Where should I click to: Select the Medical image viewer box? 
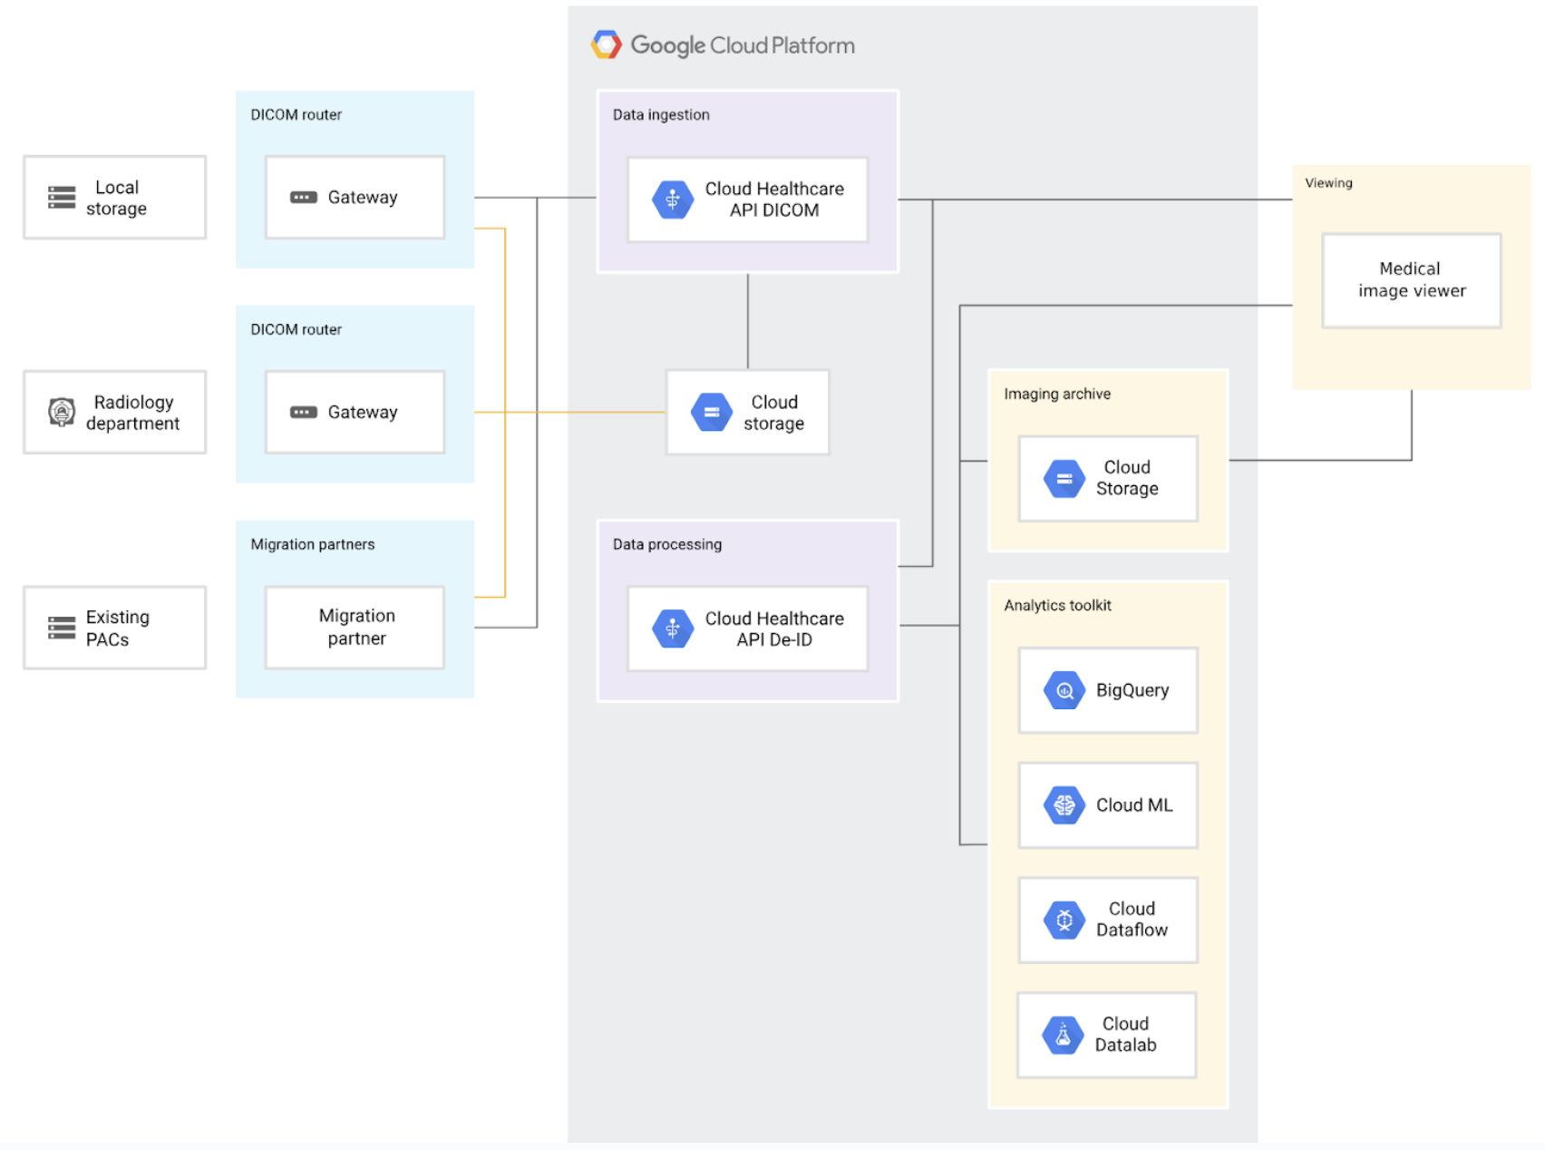pyautogui.click(x=1412, y=280)
